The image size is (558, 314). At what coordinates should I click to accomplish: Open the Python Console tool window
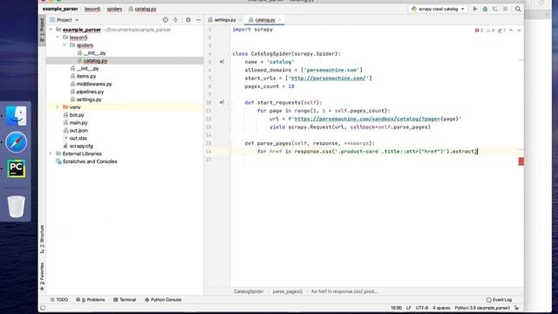coord(163,300)
